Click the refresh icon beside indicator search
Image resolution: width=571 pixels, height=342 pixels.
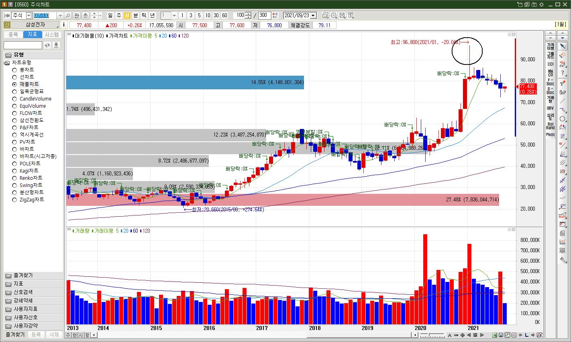pyautogui.click(x=47, y=45)
